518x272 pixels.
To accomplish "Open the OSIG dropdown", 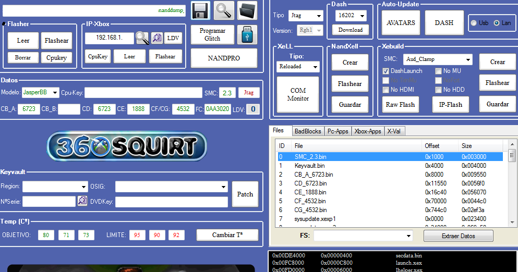I will click(172, 187).
